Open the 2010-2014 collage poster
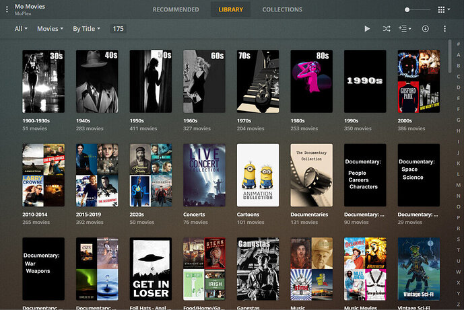The image size is (464, 310). point(43,176)
